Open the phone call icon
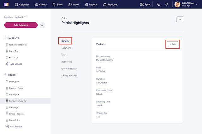The image size is (202, 134). pos(158,4)
